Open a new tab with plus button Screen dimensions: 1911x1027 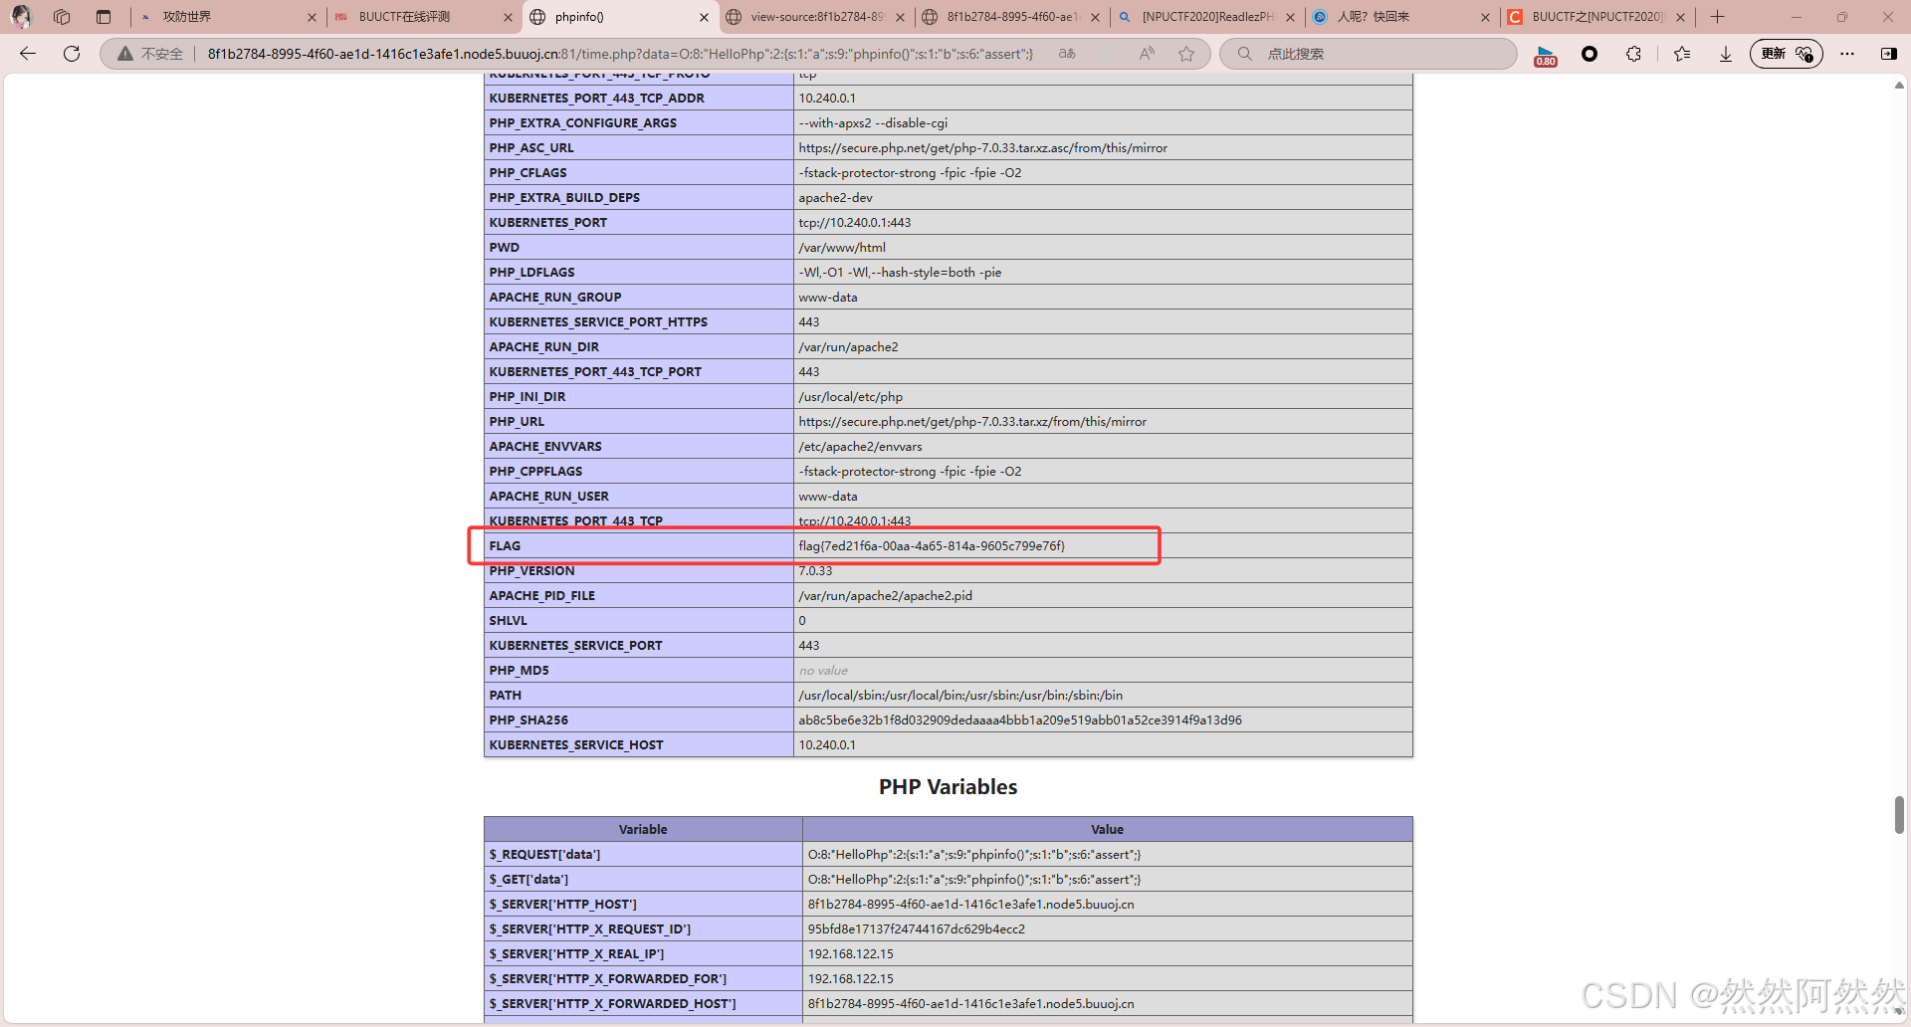tap(1717, 17)
